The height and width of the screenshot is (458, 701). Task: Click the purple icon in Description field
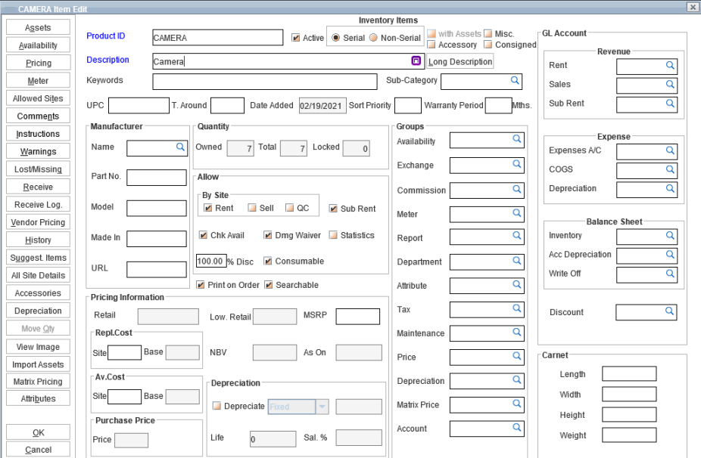point(416,60)
